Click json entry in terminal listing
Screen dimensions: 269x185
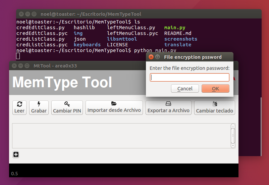(80, 39)
